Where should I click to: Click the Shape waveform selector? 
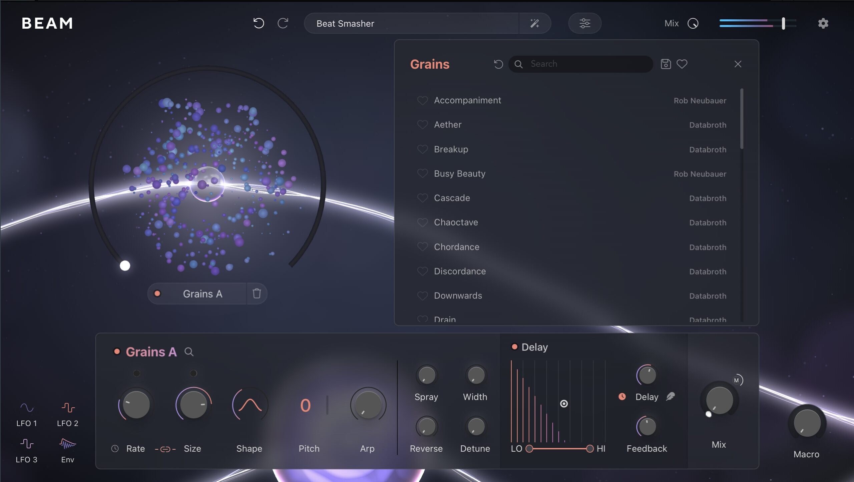(x=250, y=405)
